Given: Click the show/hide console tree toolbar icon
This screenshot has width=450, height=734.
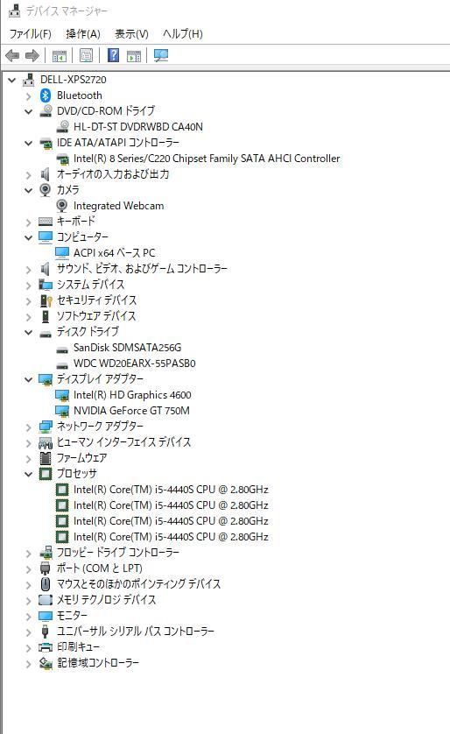Looking at the screenshot, I should (60, 56).
